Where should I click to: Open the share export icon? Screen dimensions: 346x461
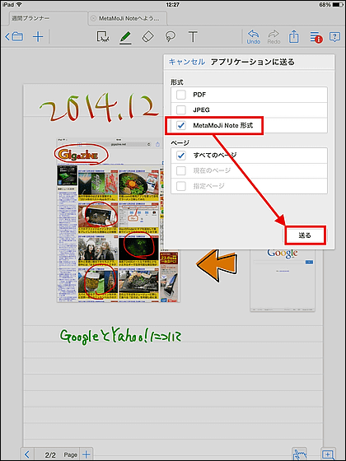coord(293,37)
